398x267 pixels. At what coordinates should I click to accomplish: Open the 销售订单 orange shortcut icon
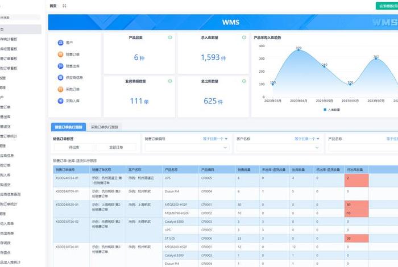pyautogui.click(x=61, y=55)
